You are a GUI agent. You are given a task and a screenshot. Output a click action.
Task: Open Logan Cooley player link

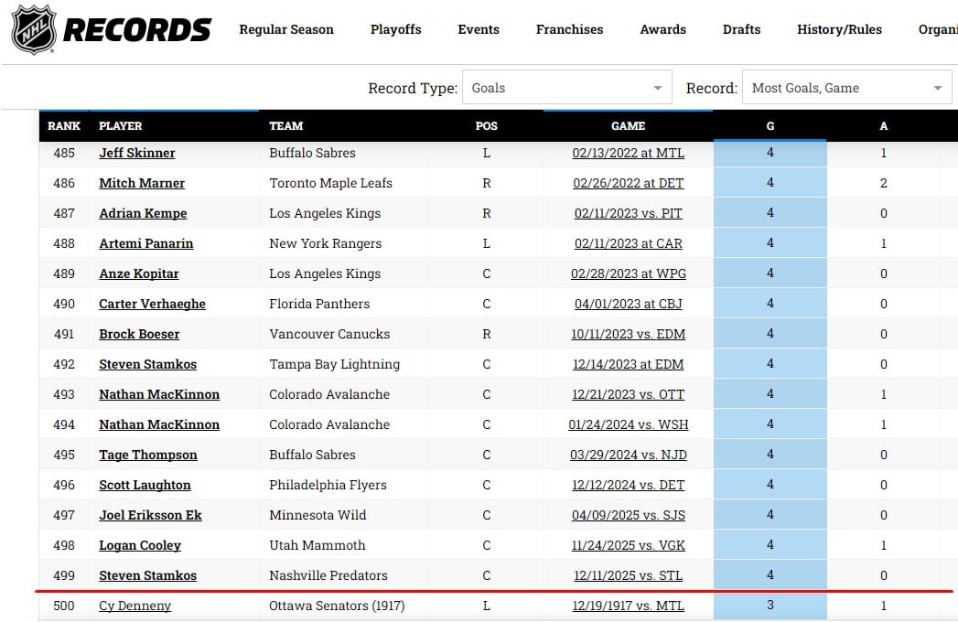[140, 546]
